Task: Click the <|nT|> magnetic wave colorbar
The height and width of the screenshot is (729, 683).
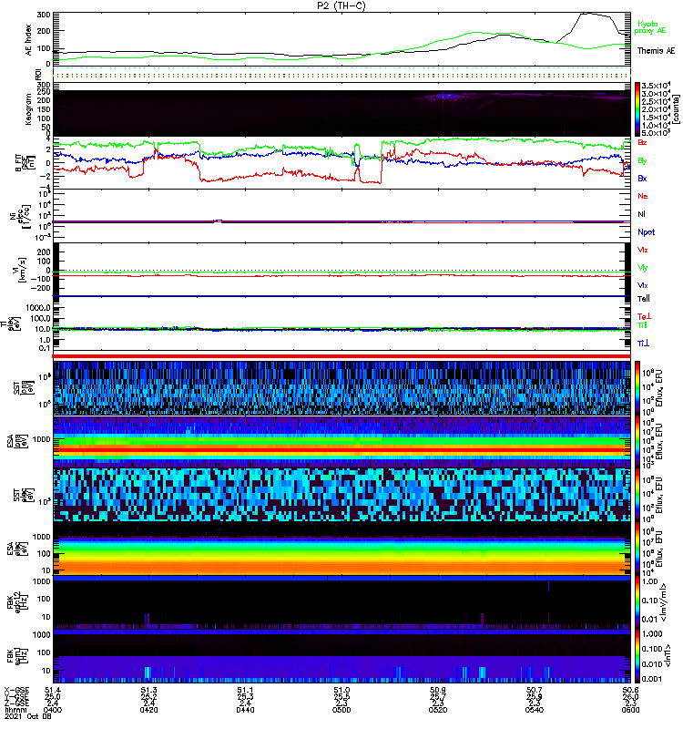Action: [637, 656]
